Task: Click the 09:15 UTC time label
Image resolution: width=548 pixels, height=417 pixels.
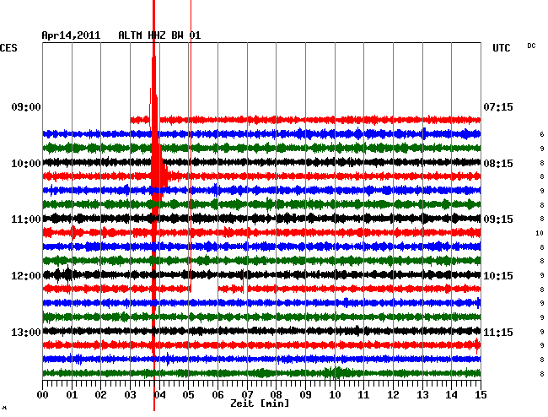Action: pos(498,219)
